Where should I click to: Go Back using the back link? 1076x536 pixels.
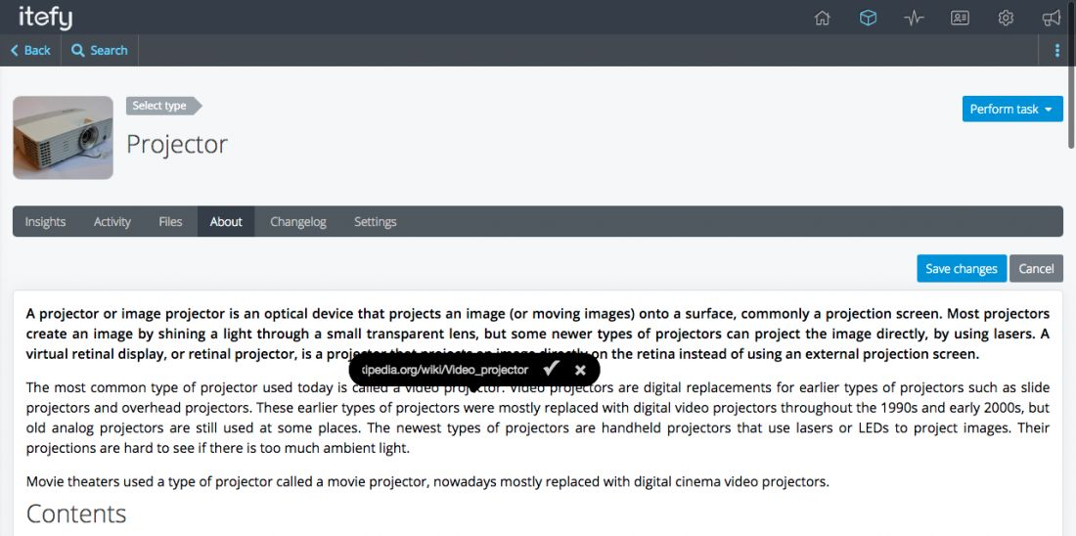[x=30, y=51]
